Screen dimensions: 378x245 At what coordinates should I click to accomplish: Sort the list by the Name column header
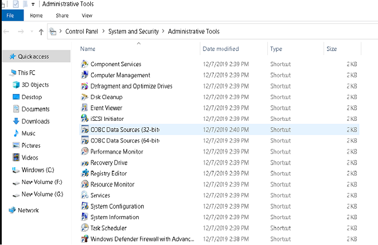(x=88, y=49)
